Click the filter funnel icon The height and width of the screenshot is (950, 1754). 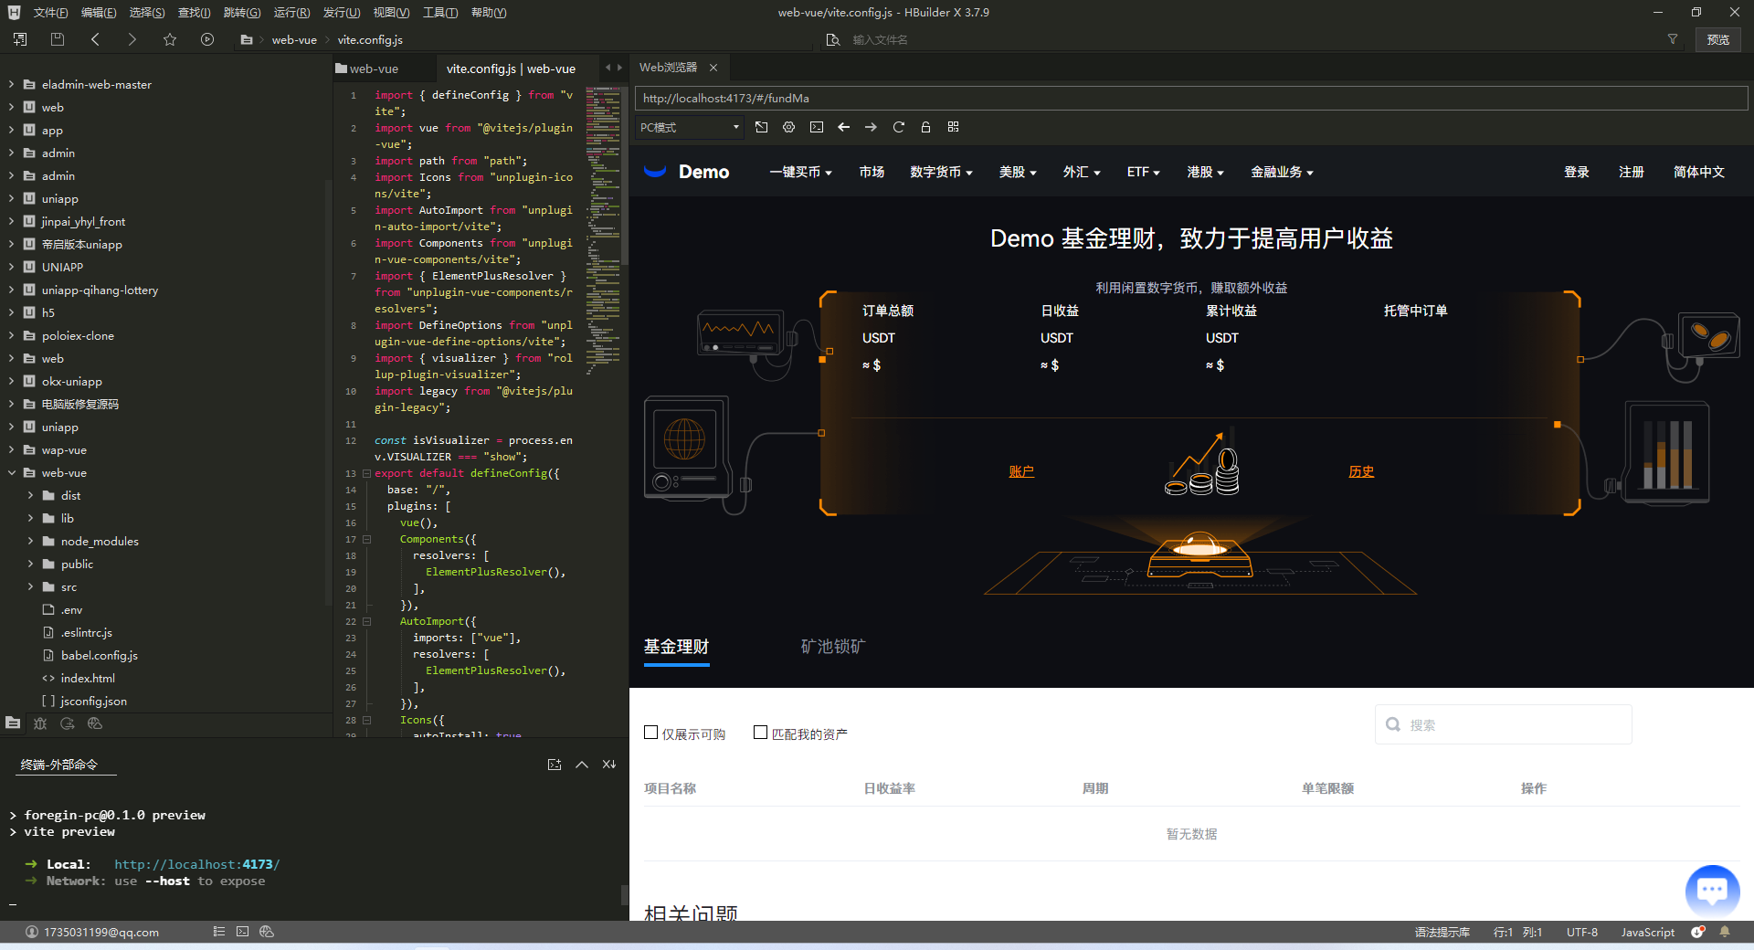tap(1673, 39)
